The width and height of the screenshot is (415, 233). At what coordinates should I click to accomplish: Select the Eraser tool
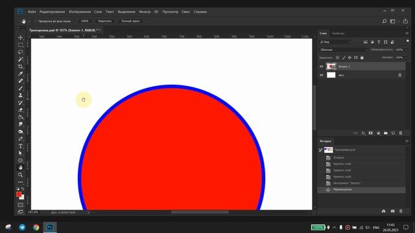pos(20,110)
